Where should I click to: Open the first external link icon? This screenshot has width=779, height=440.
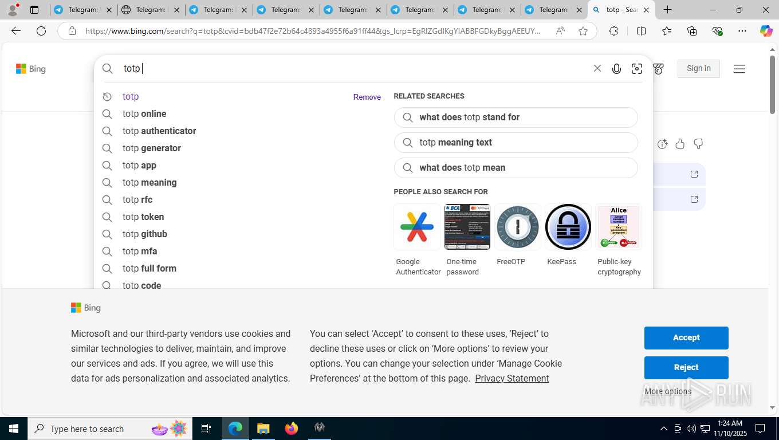pyautogui.click(x=694, y=174)
